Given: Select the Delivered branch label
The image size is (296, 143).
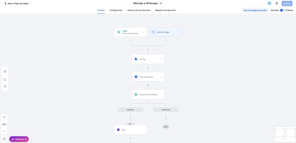Looking at the screenshot, I should click(x=130, y=109).
